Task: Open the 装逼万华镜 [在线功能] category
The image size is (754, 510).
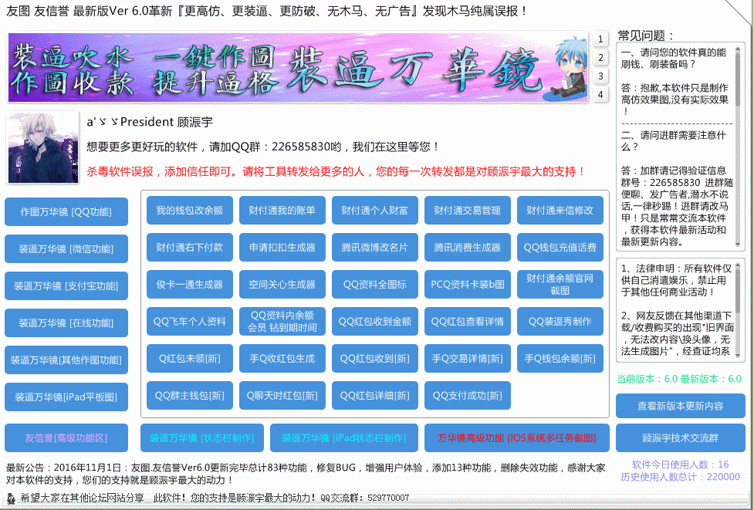Action: click(x=66, y=323)
